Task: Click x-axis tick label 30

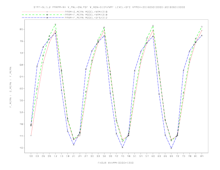Action: click(92, 156)
